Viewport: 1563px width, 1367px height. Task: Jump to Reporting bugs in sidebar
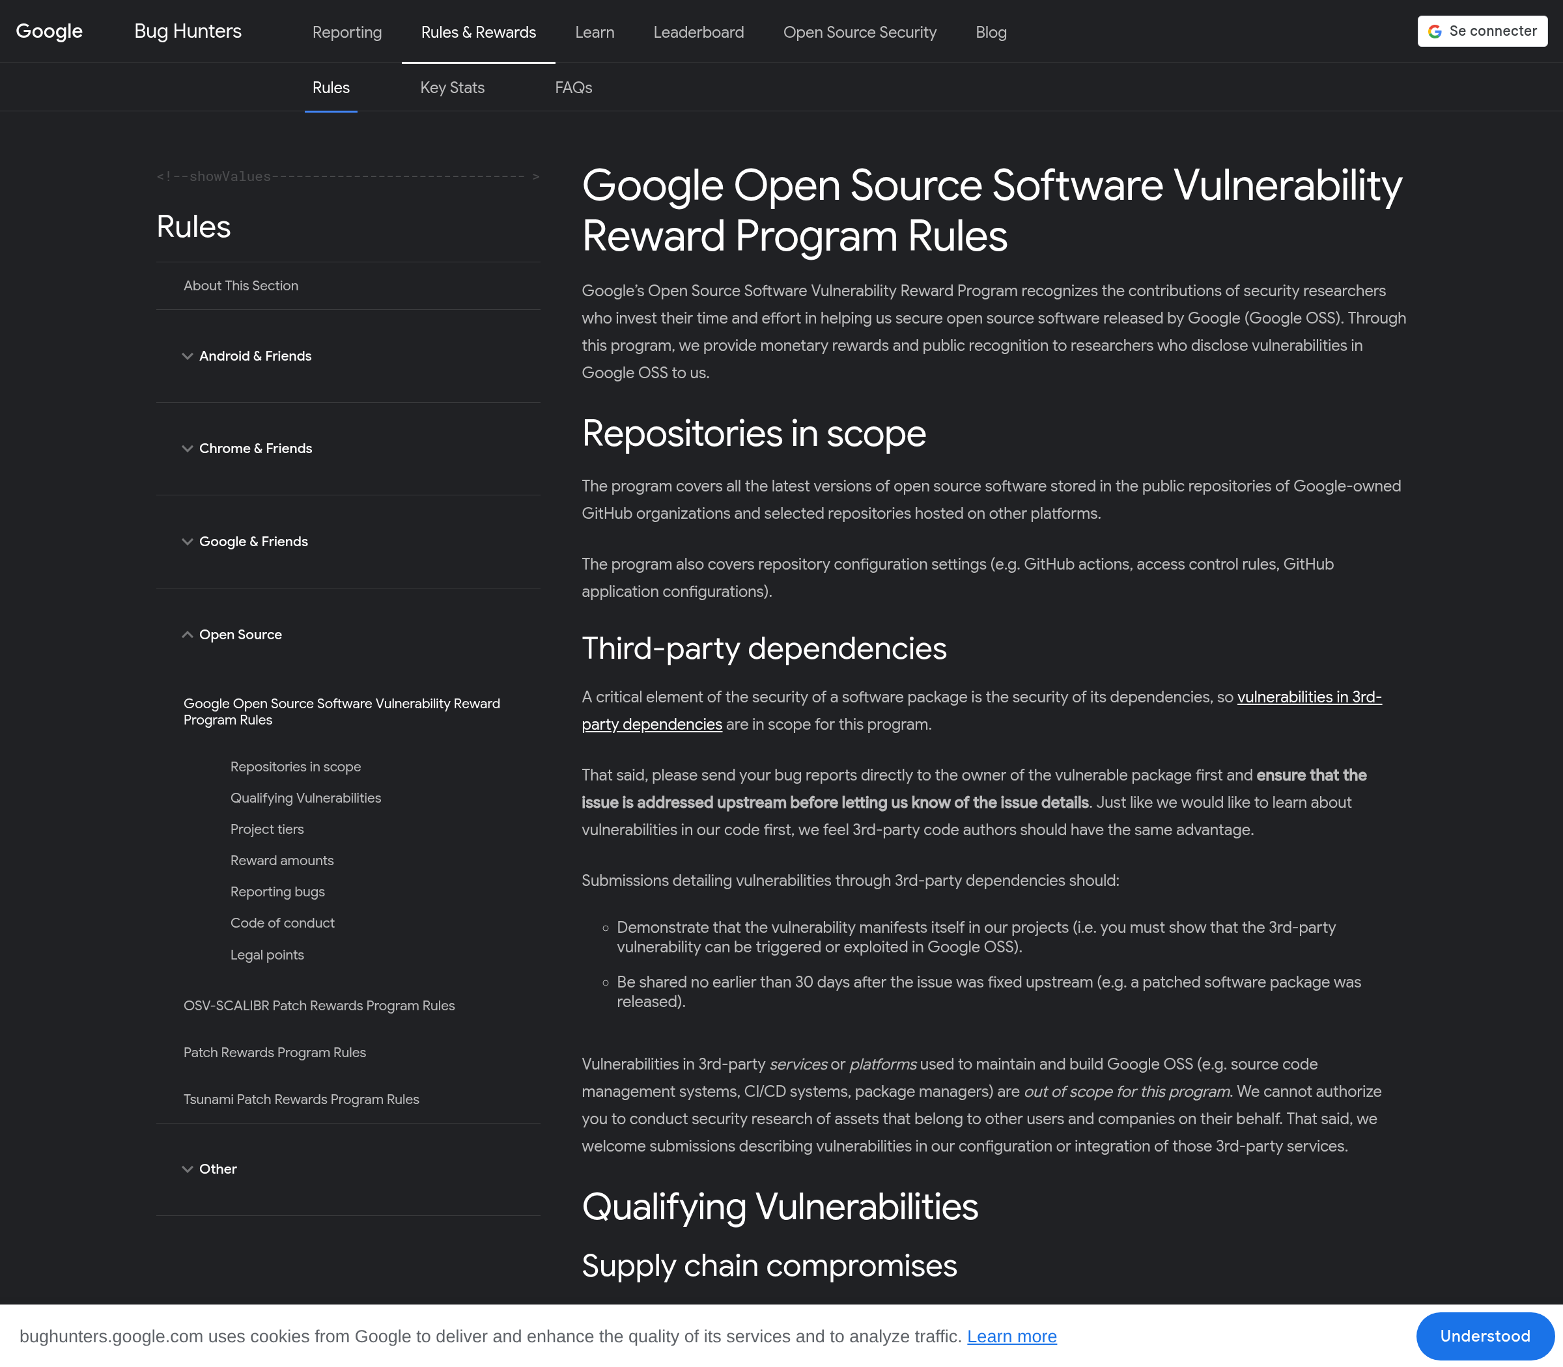tap(278, 892)
